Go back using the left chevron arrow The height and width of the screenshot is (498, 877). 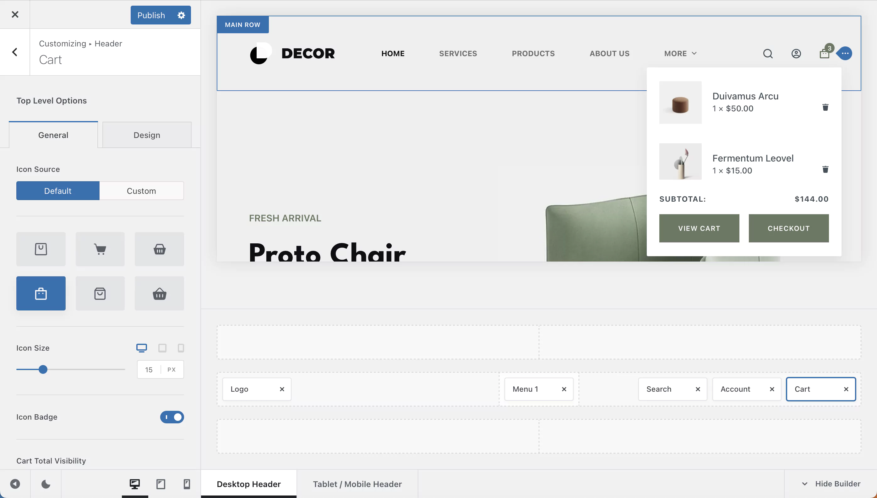15,52
